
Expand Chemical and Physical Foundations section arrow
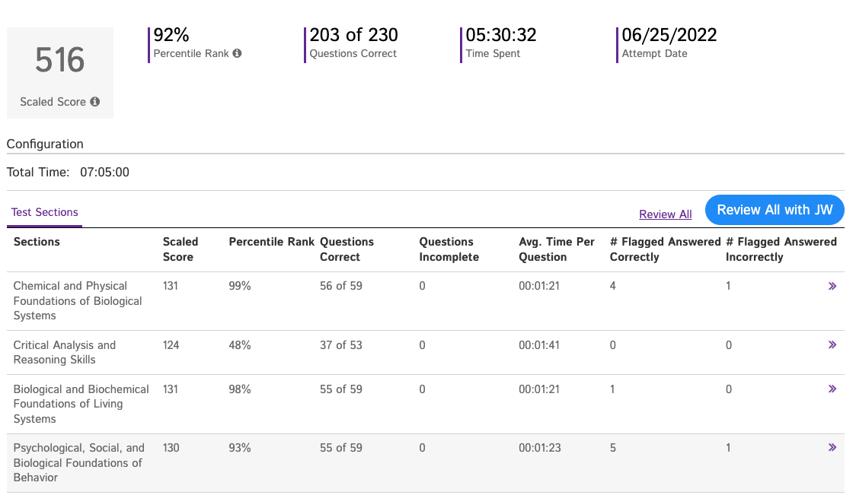[x=832, y=286]
